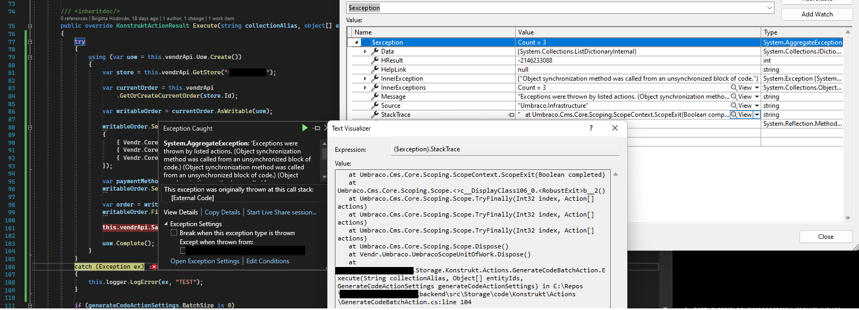859x310 pixels.
Task: Click the 1 author, 1 change CodeLens
Action: click(x=183, y=19)
